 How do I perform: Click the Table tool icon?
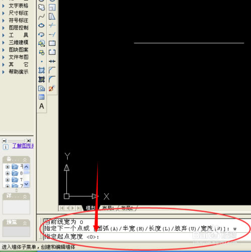pyautogui.click(x=42, y=97)
